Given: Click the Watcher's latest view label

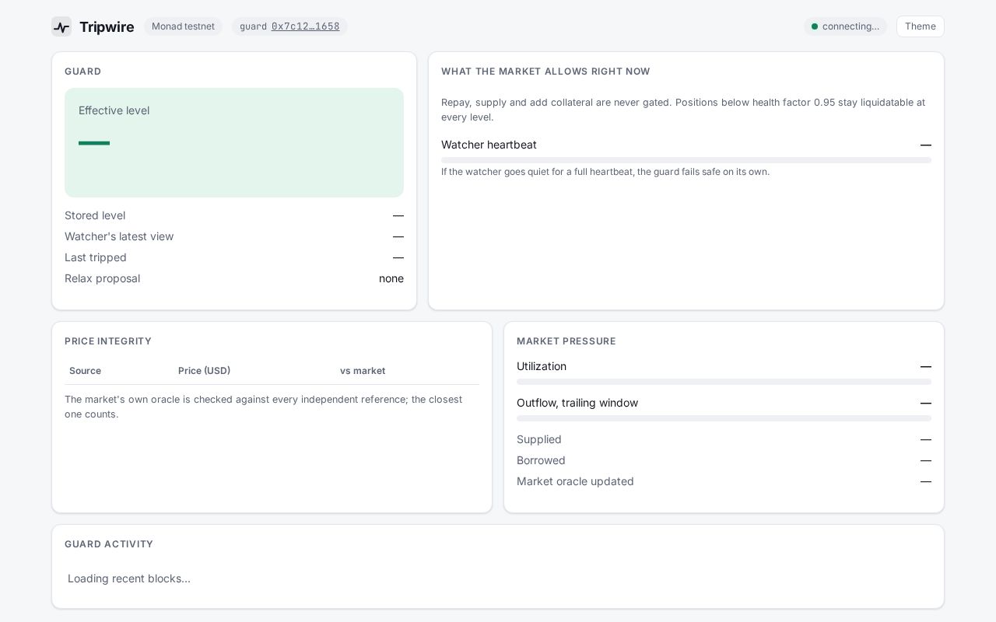Looking at the screenshot, I should click(x=119, y=236).
